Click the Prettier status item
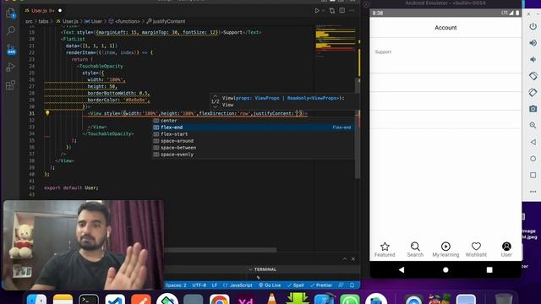 321,285
